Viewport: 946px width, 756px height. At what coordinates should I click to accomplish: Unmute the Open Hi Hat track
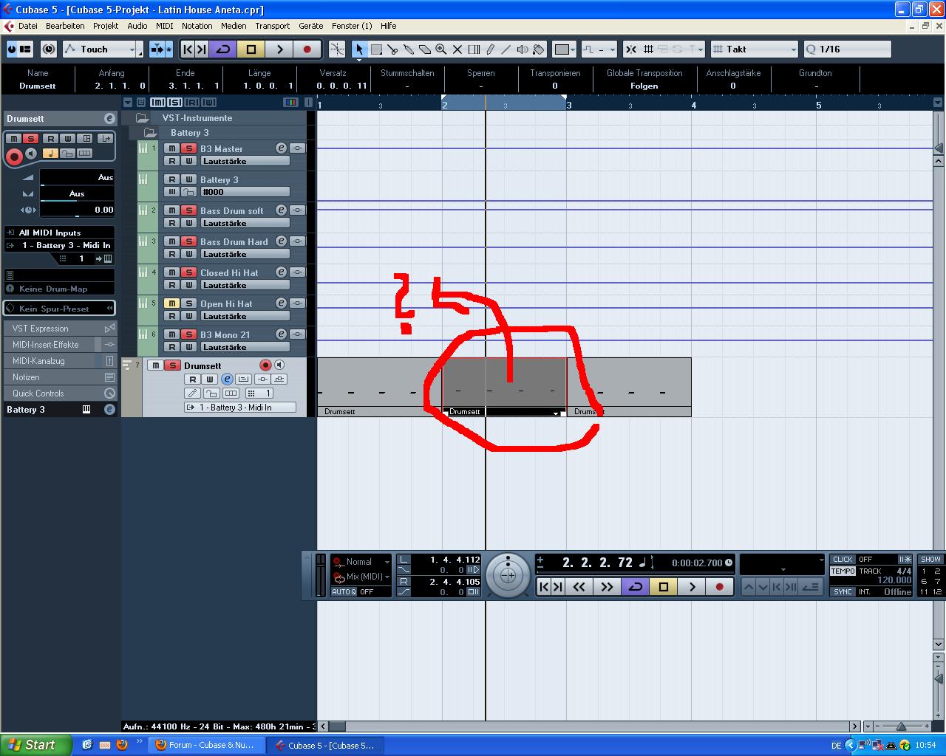pyautogui.click(x=172, y=303)
